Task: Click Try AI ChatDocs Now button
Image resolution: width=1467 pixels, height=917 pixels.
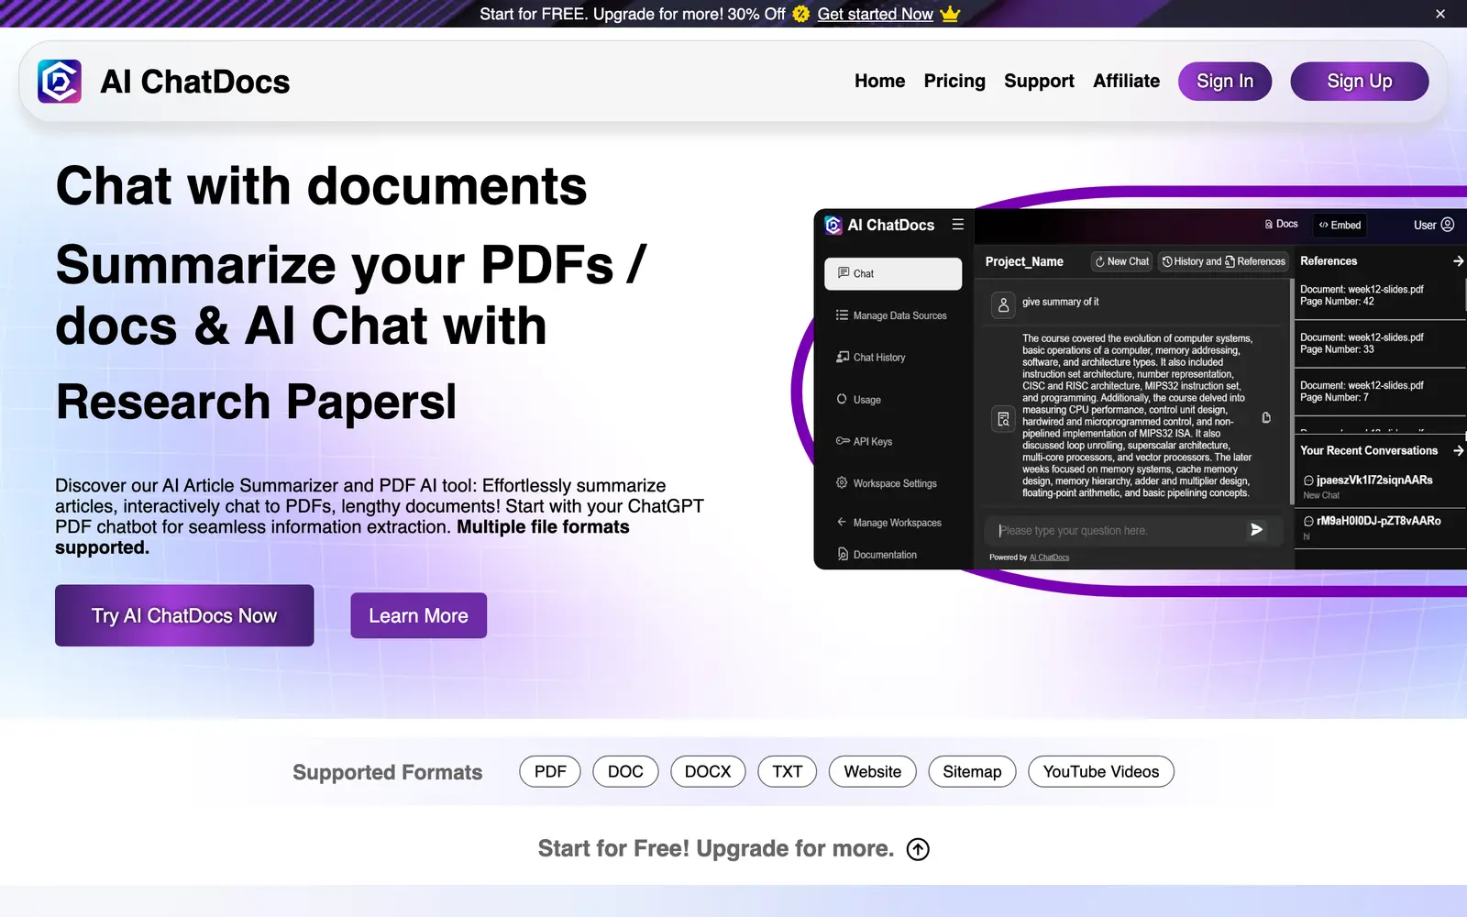Action: (184, 615)
